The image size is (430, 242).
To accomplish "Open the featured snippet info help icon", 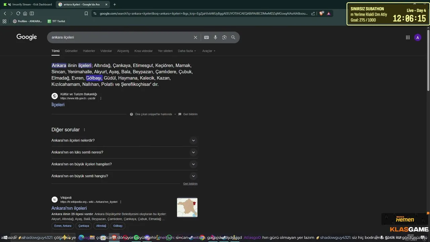I will 131,114.
